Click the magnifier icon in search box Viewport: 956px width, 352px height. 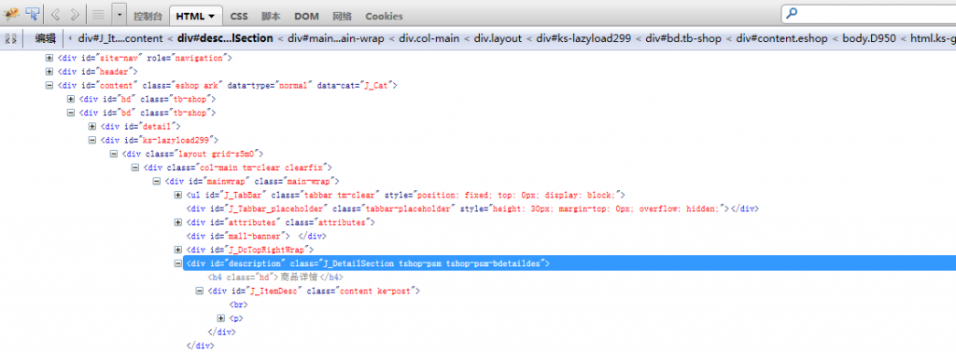tap(792, 13)
